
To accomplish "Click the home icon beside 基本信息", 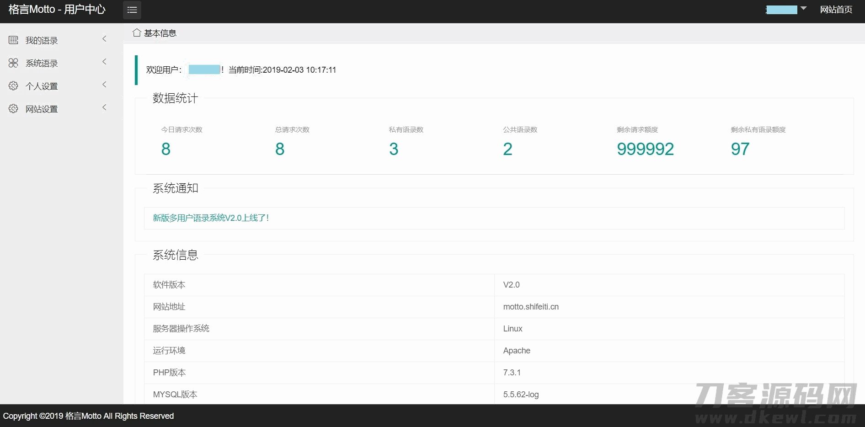I will point(136,33).
